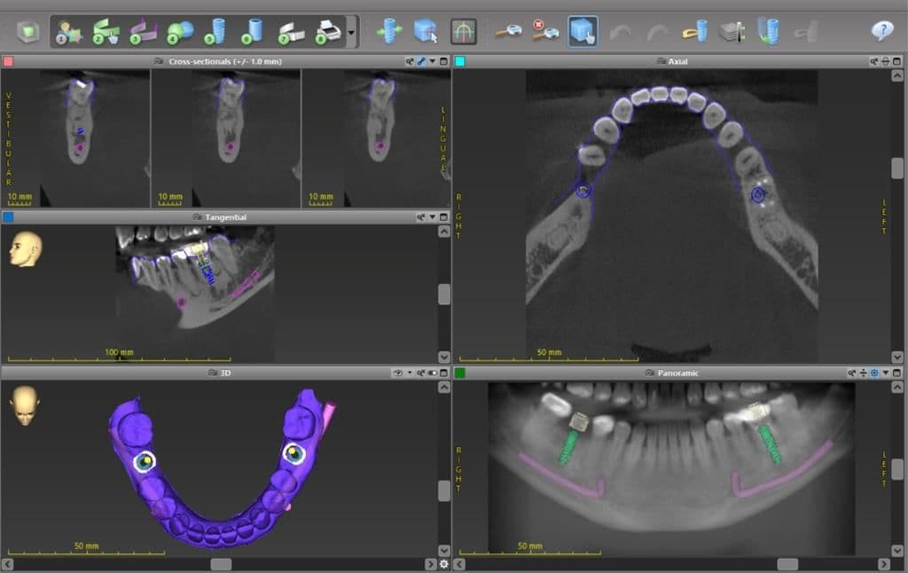Maximize the 3D view panel
This screenshot has width=908, height=573.
point(443,373)
